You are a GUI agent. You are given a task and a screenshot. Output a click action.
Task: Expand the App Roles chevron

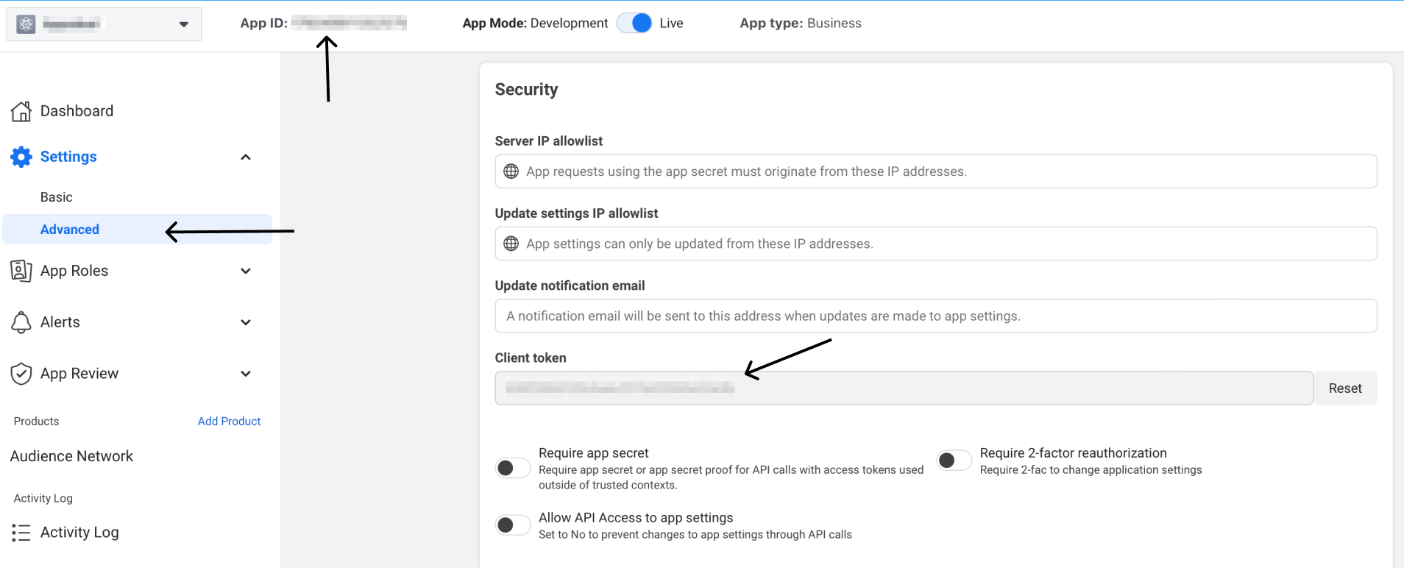pyautogui.click(x=246, y=271)
